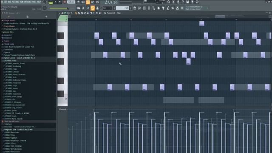This screenshot has width=272, height=153.
Task: Open the magnet Snap options in piano roll
Action: pyautogui.click(x=65, y=13)
